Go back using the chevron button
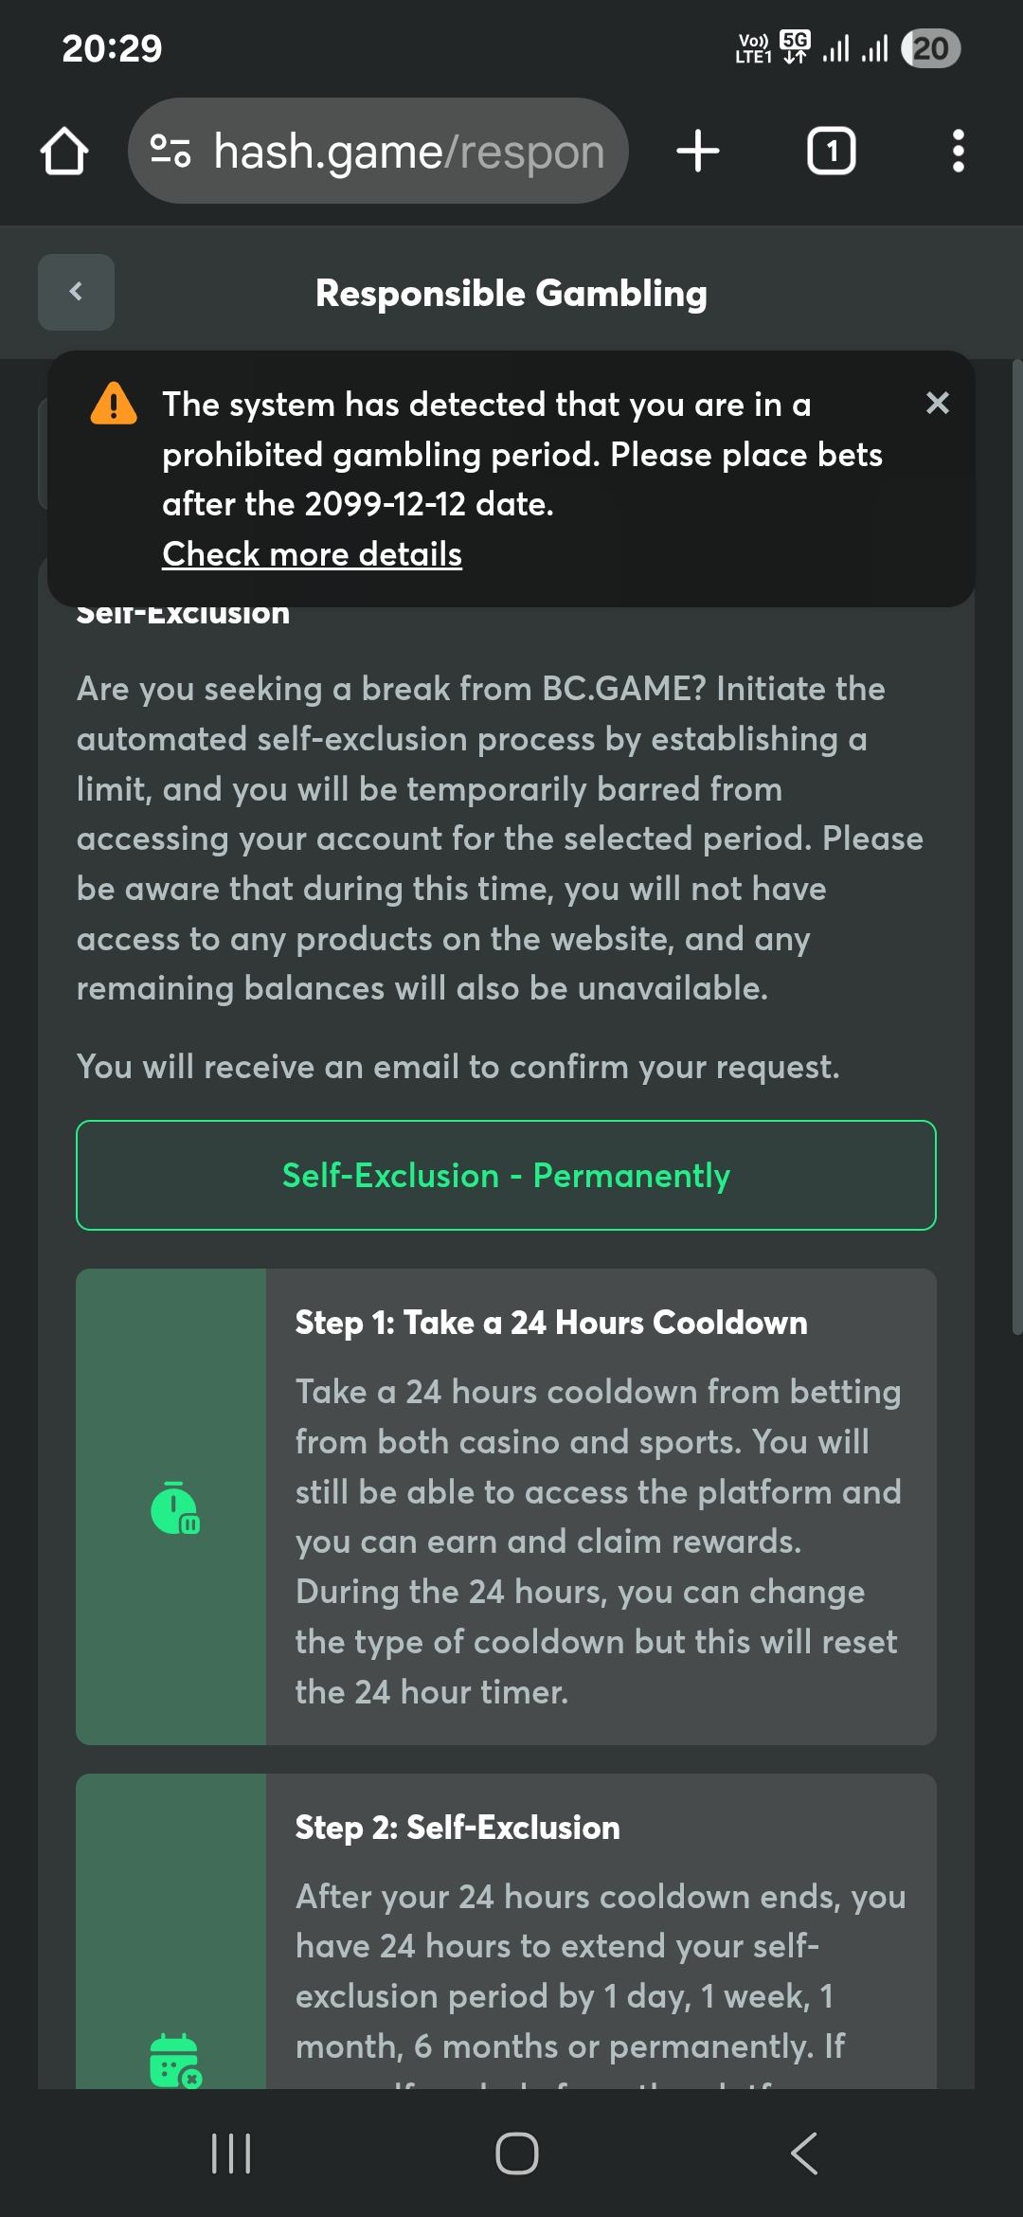1023x2217 pixels. click(76, 292)
